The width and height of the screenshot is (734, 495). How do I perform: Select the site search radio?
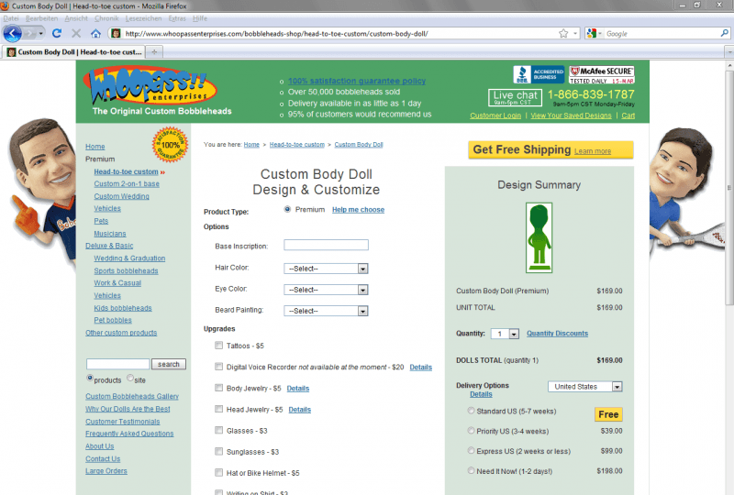(130, 378)
